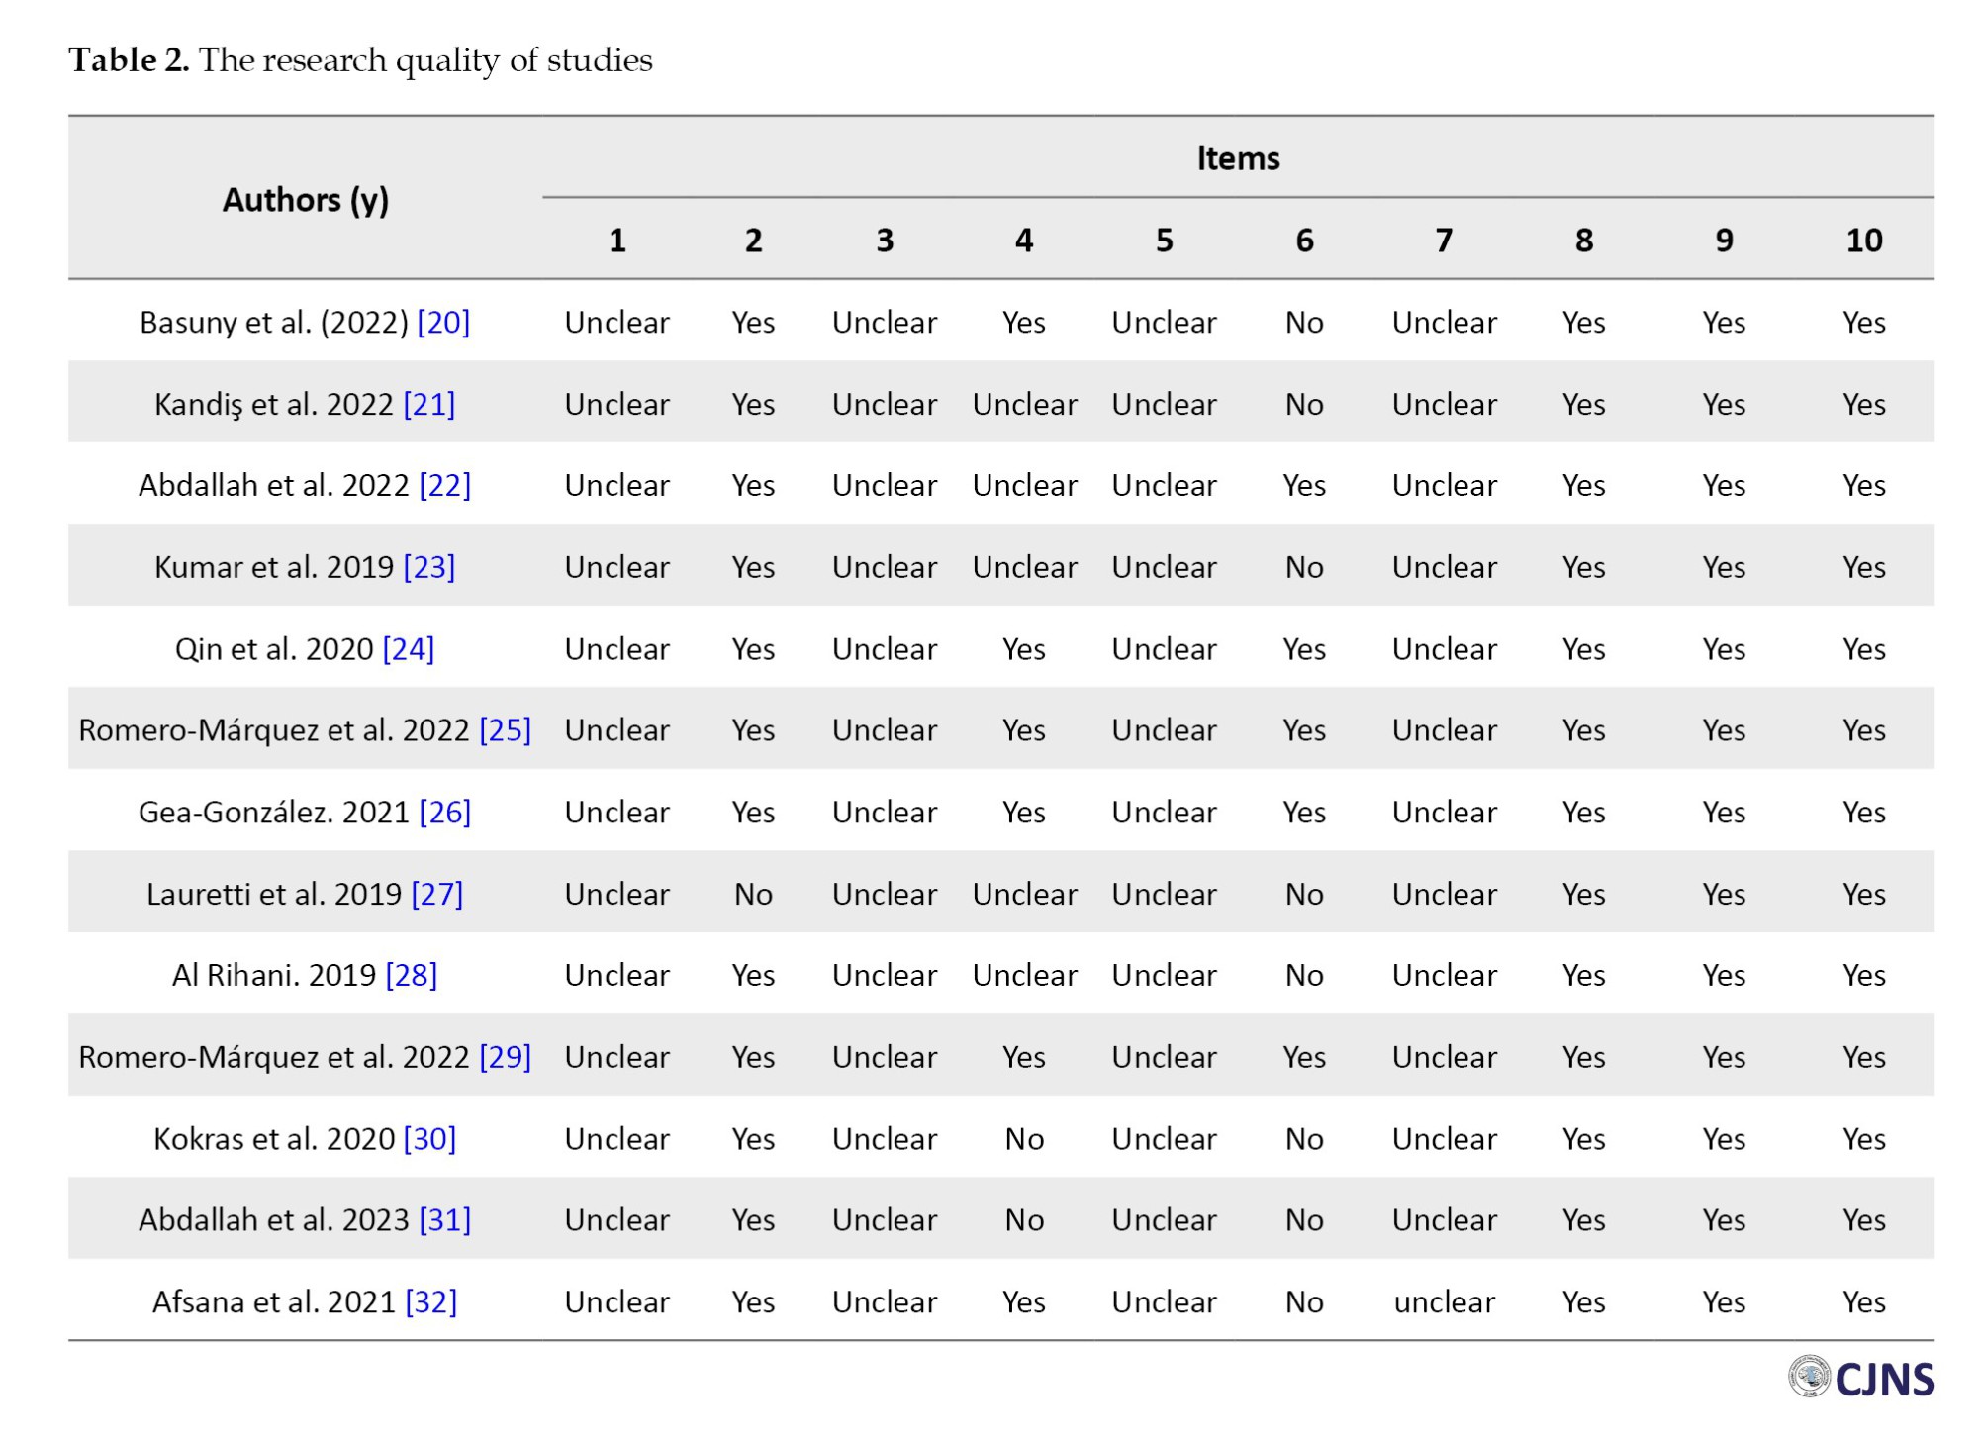
Task: Open reference [23] for Kumar et al.
Action: (428, 568)
